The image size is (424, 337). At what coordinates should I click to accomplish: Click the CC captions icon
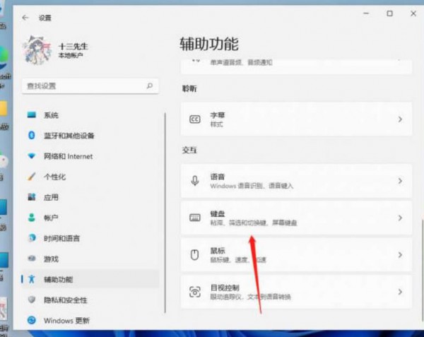click(x=195, y=119)
